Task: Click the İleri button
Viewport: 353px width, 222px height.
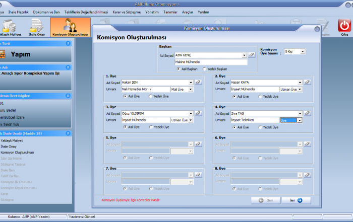Action: (296, 200)
